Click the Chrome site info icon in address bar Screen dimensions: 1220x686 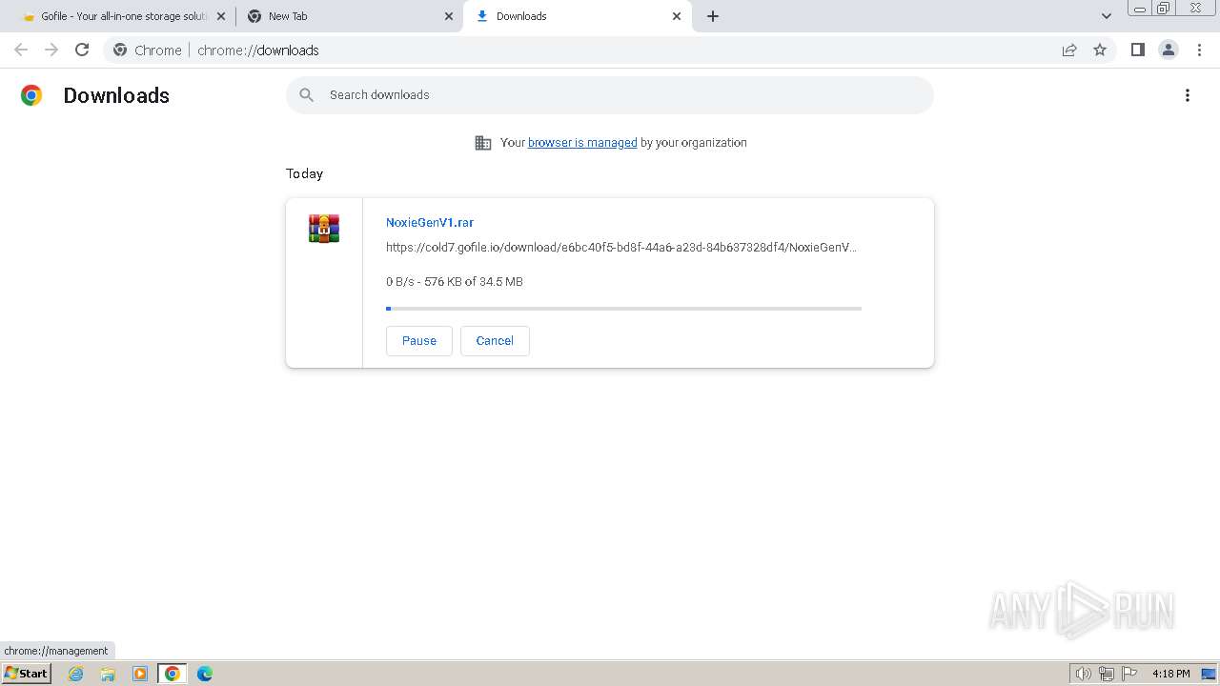coord(120,50)
